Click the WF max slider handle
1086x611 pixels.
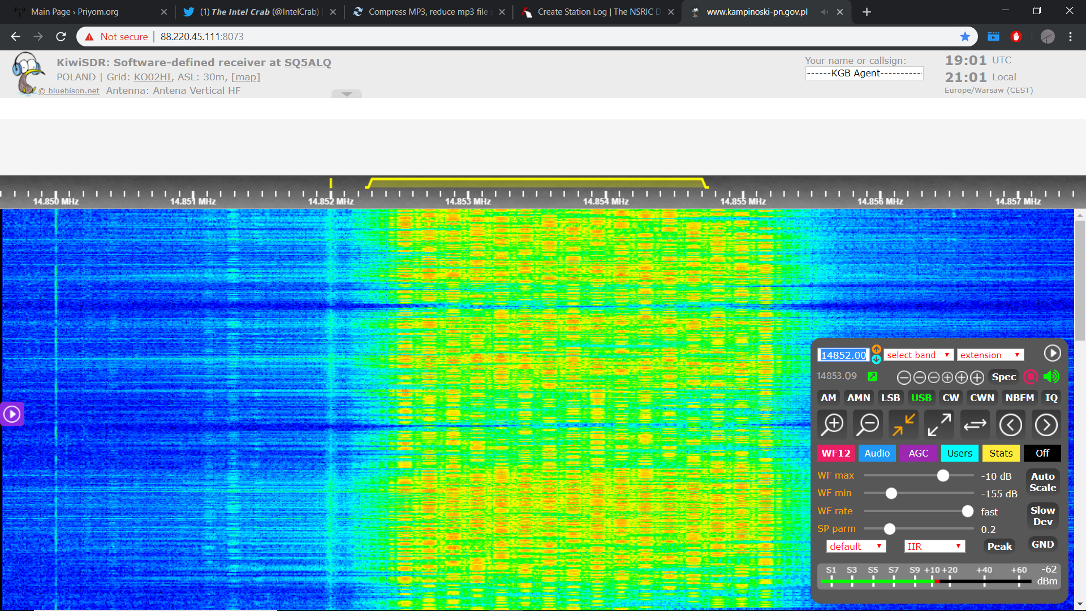tap(943, 476)
